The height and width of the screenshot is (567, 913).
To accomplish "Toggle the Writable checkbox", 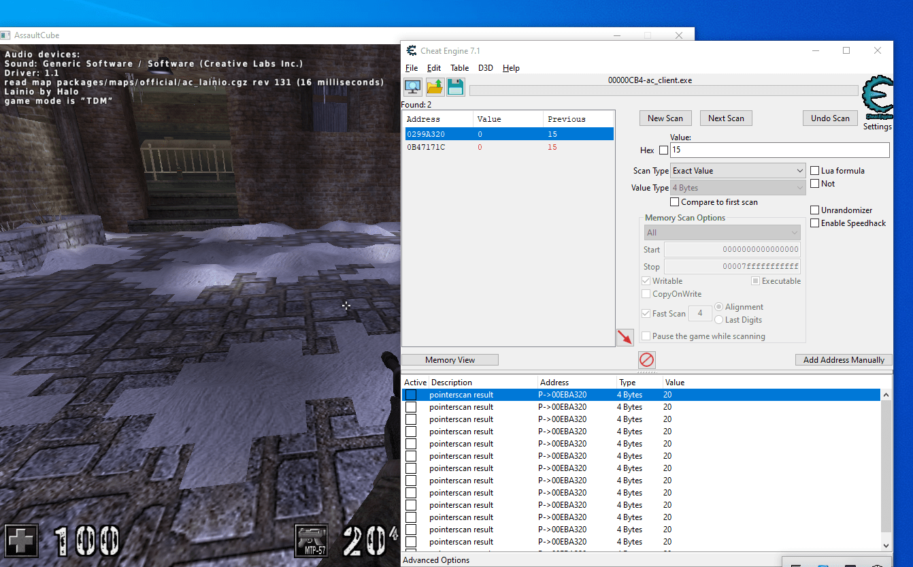I will click(646, 281).
